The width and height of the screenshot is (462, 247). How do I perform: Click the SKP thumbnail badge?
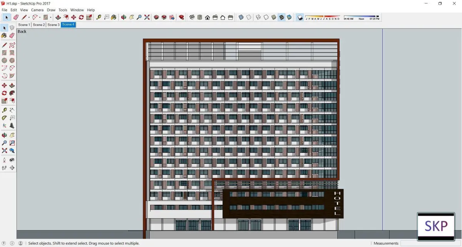[436, 226]
